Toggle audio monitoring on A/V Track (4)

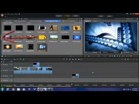[12, 80]
